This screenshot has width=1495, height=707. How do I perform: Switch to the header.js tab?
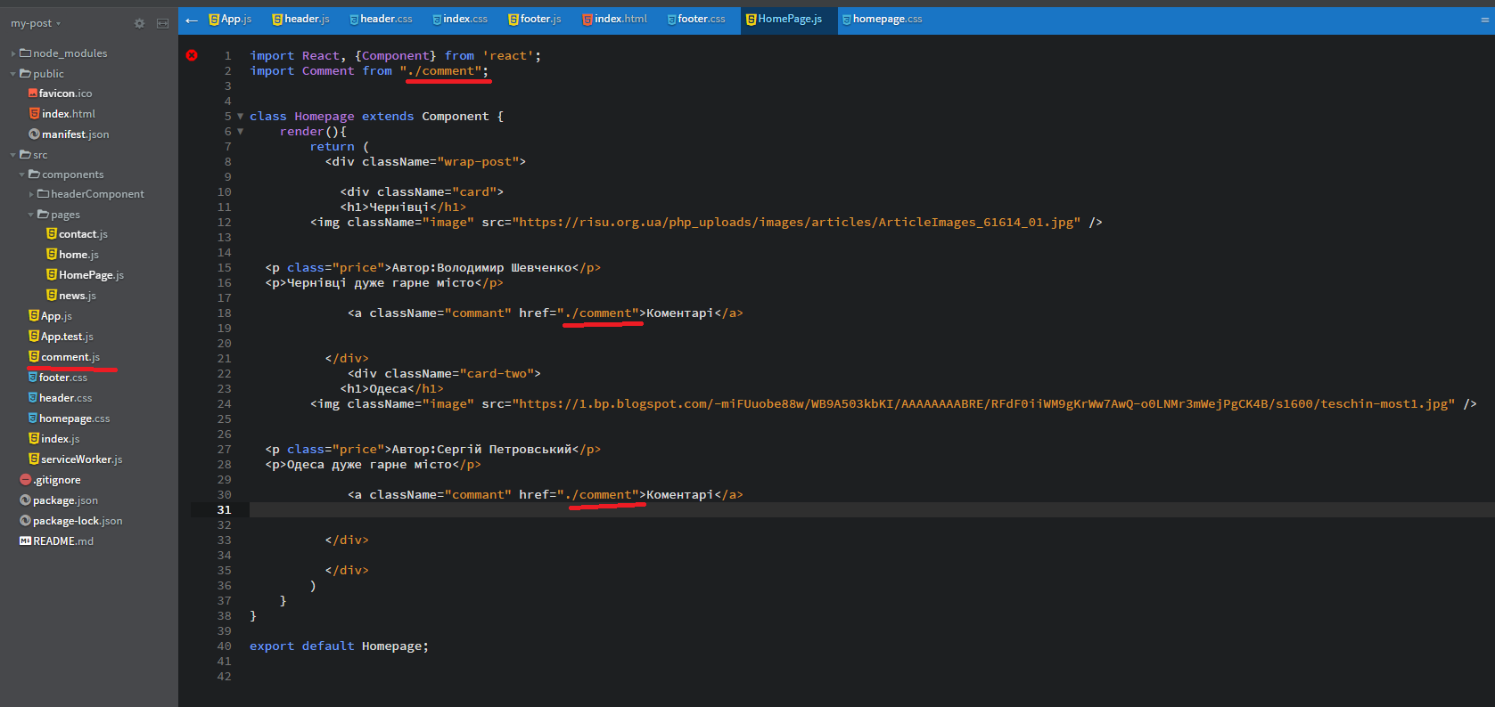pyautogui.click(x=300, y=19)
